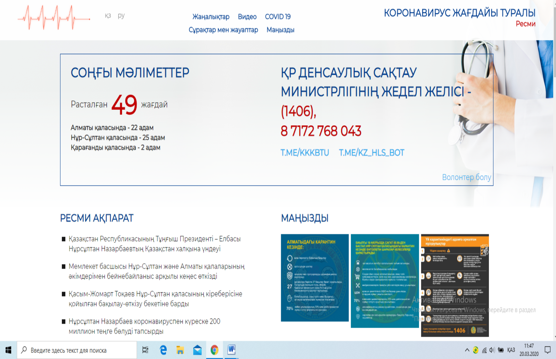Switch to Microsoft Word on the taskbar
556x359 pixels.
(x=231, y=350)
